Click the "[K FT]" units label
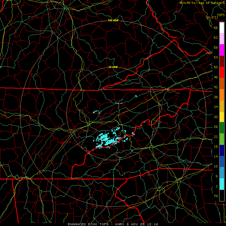Viewport: 226px width, 226px height. pos(212,18)
